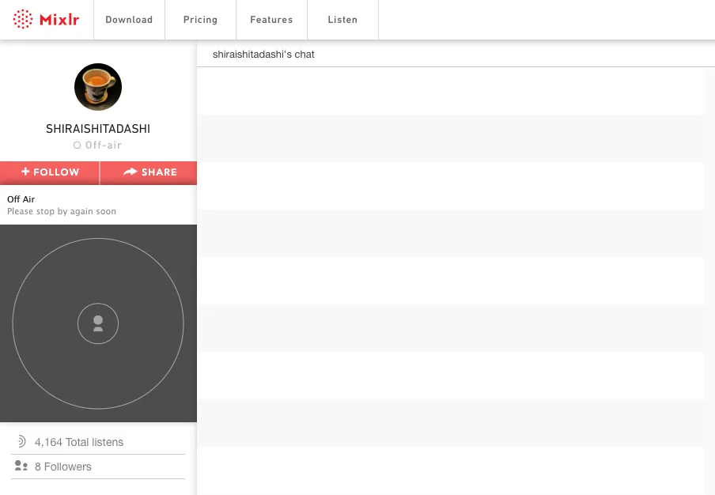Select Listen in the top navigation

pyautogui.click(x=342, y=20)
